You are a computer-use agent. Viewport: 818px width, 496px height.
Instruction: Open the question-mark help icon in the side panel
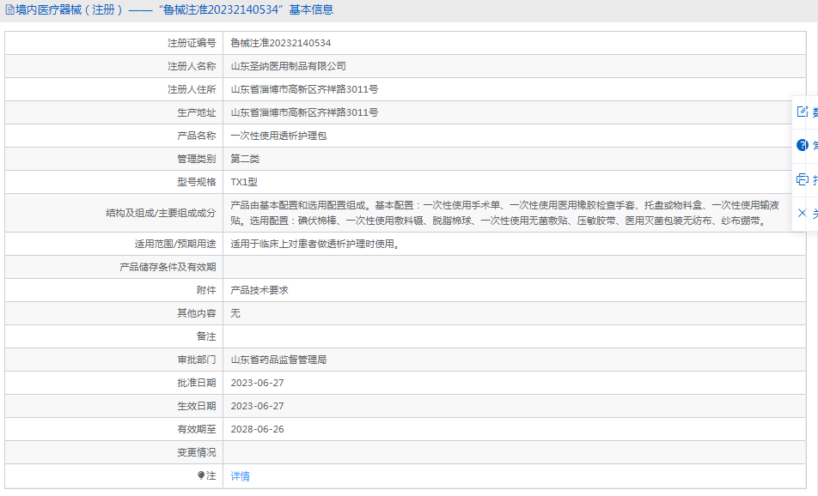pos(803,145)
